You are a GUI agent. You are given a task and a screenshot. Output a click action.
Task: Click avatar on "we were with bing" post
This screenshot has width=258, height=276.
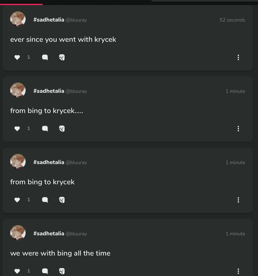(18, 233)
